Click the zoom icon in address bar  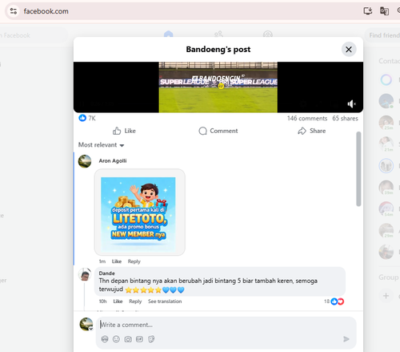(x=398, y=10)
